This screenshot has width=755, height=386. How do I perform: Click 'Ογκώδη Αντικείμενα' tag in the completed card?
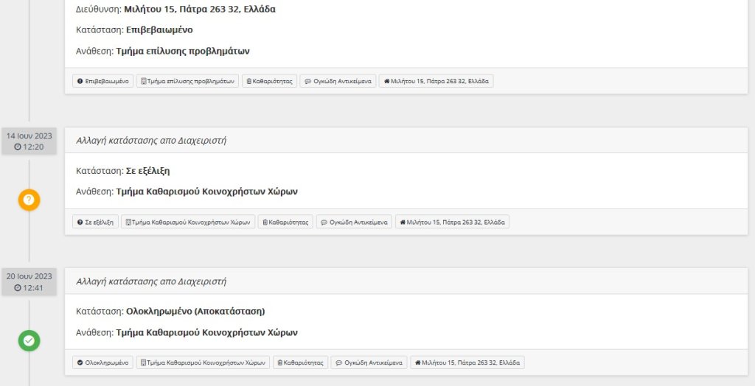(369, 362)
